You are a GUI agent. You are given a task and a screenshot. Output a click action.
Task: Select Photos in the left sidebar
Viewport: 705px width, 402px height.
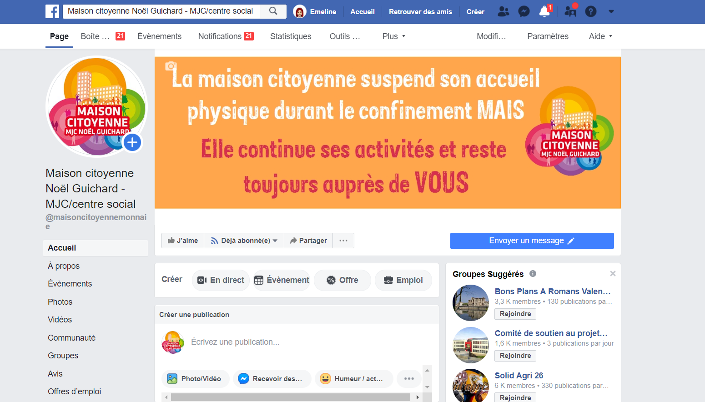pyautogui.click(x=60, y=302)
